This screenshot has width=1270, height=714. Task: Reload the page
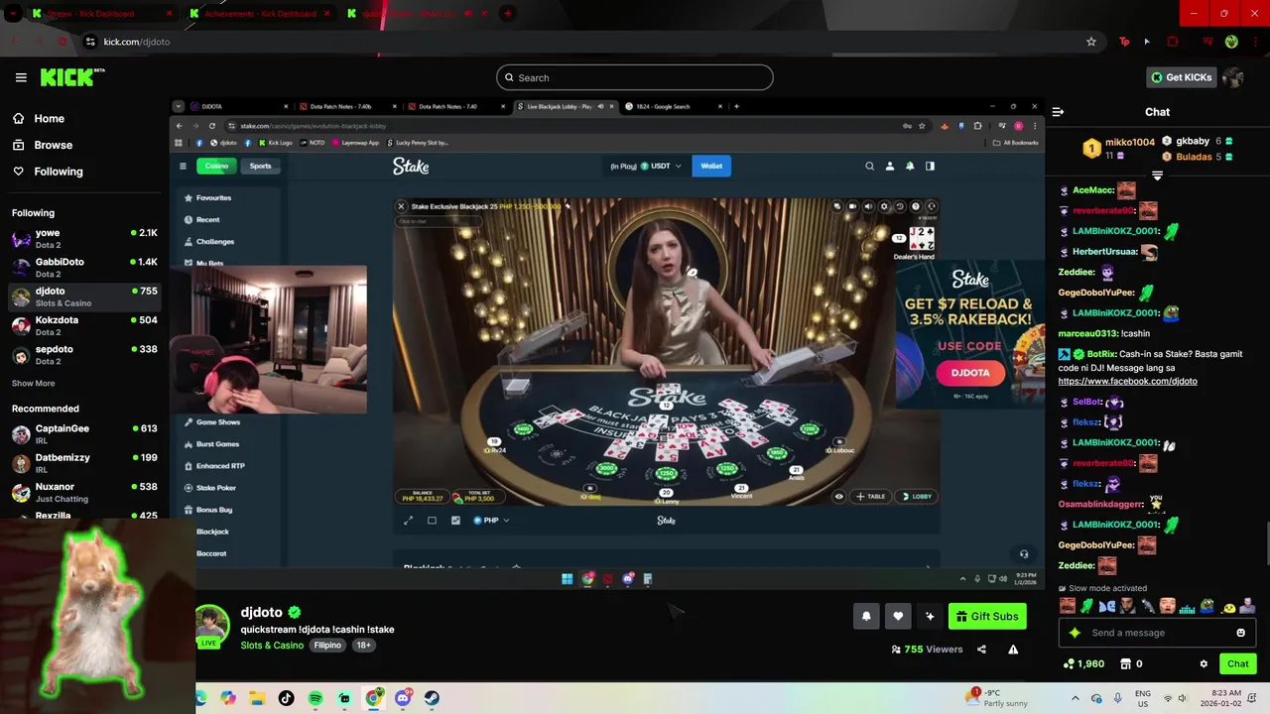coord(62,42)
